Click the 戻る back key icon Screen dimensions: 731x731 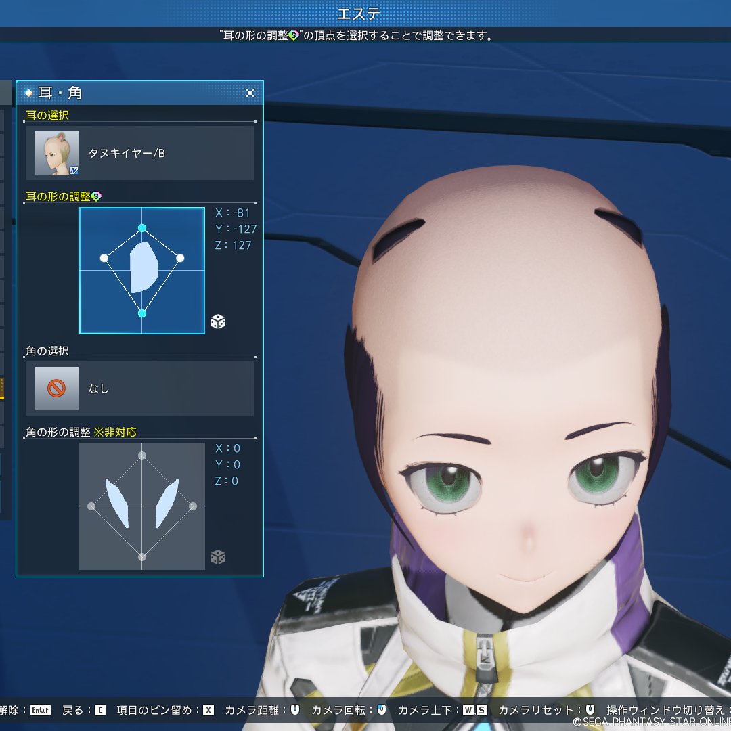click(100, 710)
